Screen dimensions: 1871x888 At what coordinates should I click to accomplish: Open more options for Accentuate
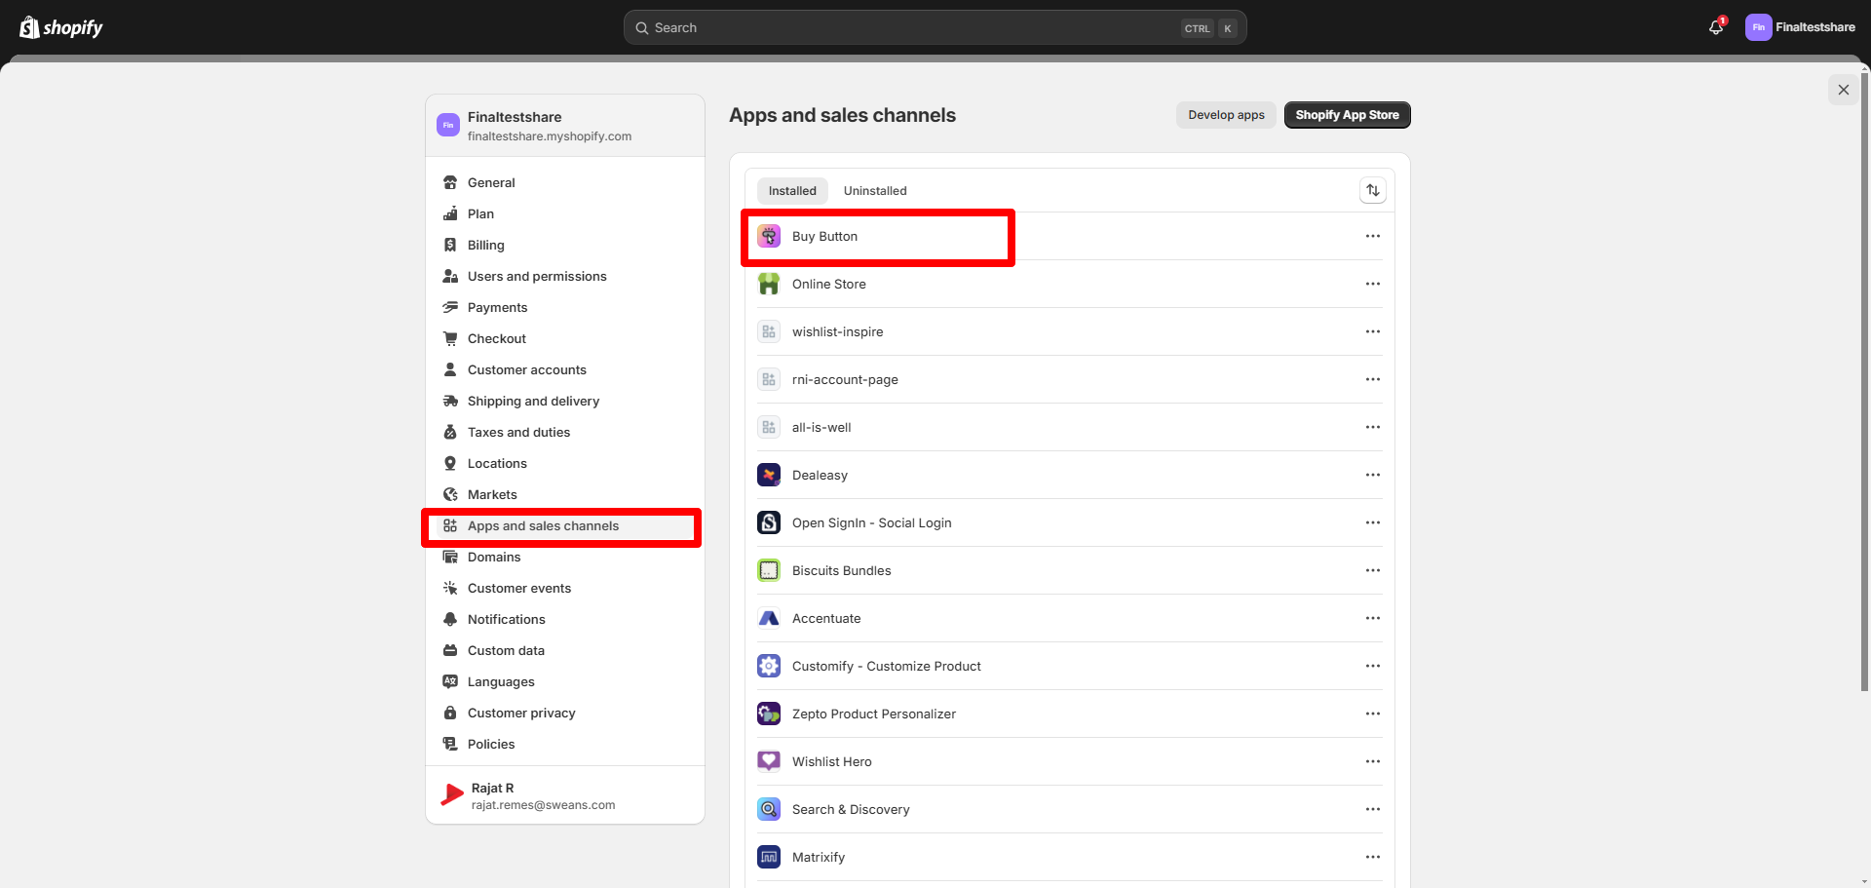[1372, 618]
